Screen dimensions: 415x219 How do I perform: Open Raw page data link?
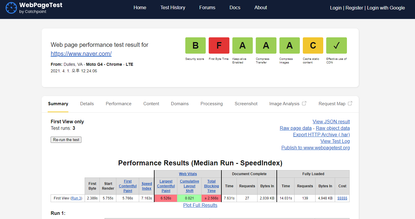pyautogui.click(x=296, y=128)
